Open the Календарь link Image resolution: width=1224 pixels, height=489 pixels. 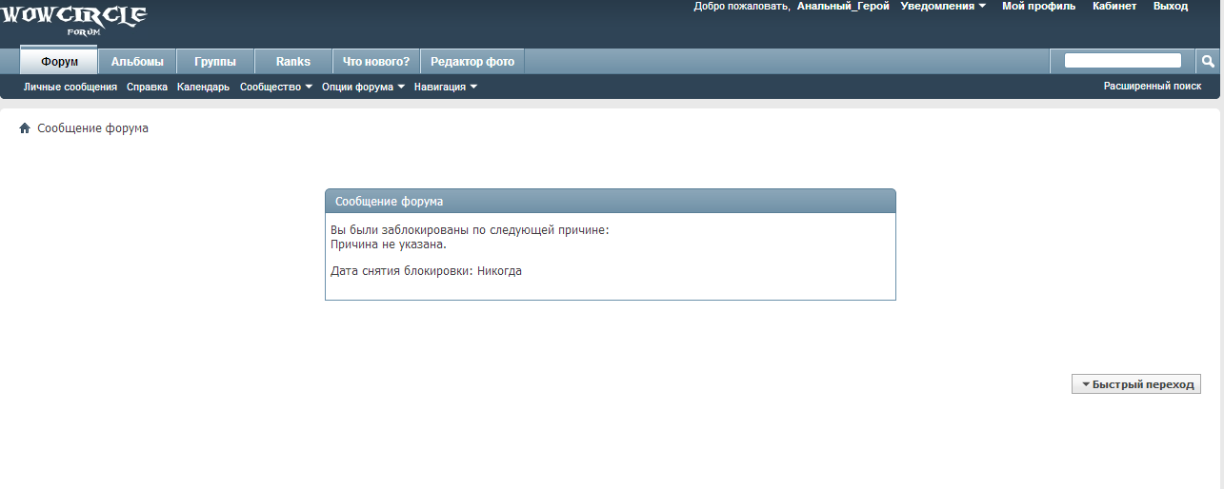point(203,87)
